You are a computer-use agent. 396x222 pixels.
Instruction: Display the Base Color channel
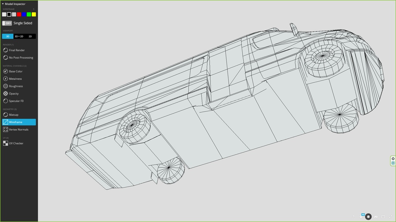(15, 71)
